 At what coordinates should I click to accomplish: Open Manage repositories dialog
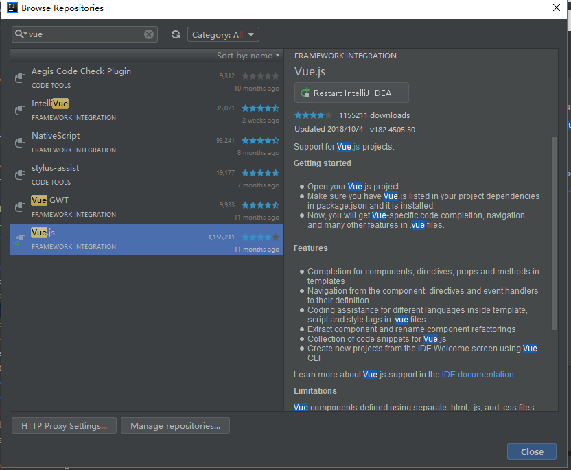coord(175,425)
